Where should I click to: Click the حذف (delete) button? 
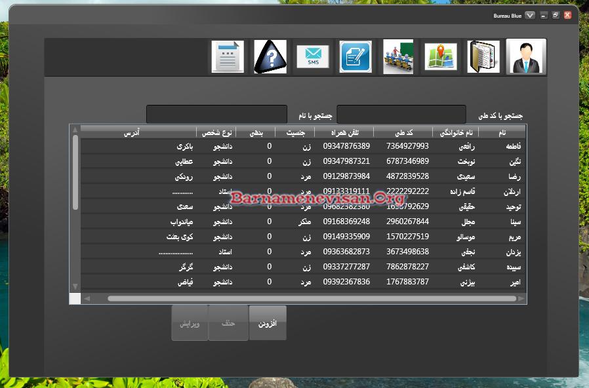pyautogui.click(x=228, y=323)
